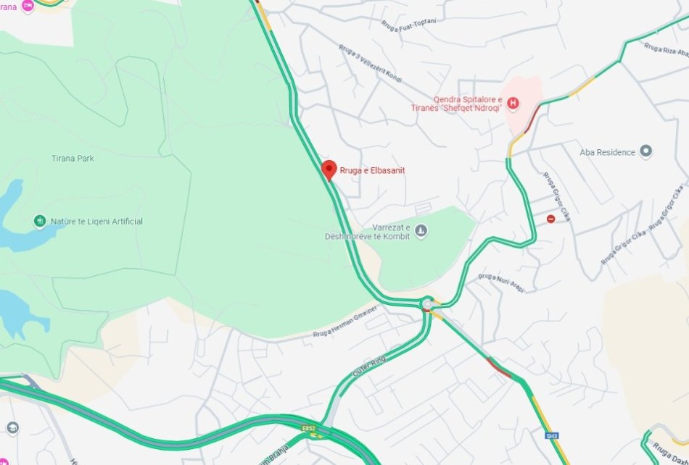The height and width of the screenshot is (465, 689).
Task: Click the blue SH3 route shield
Action: point(551,435)
